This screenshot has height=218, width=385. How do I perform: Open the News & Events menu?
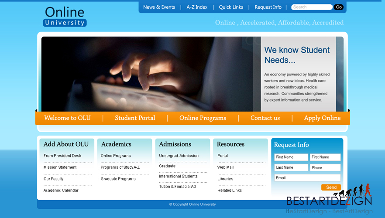click(159, 7)
